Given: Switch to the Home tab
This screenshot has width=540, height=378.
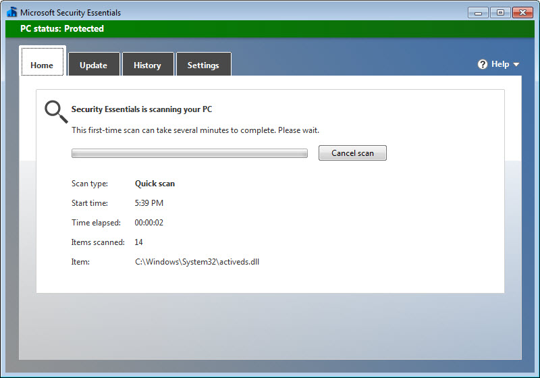Looking at the screenshot, I should coord(43,61).
